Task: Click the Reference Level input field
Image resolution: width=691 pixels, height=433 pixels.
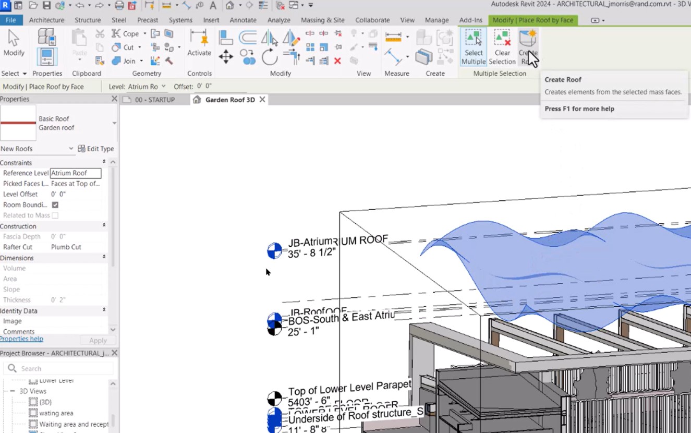Action: [x=76, y=173]
